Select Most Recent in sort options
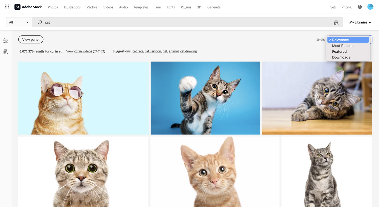 tap(342, 46)
